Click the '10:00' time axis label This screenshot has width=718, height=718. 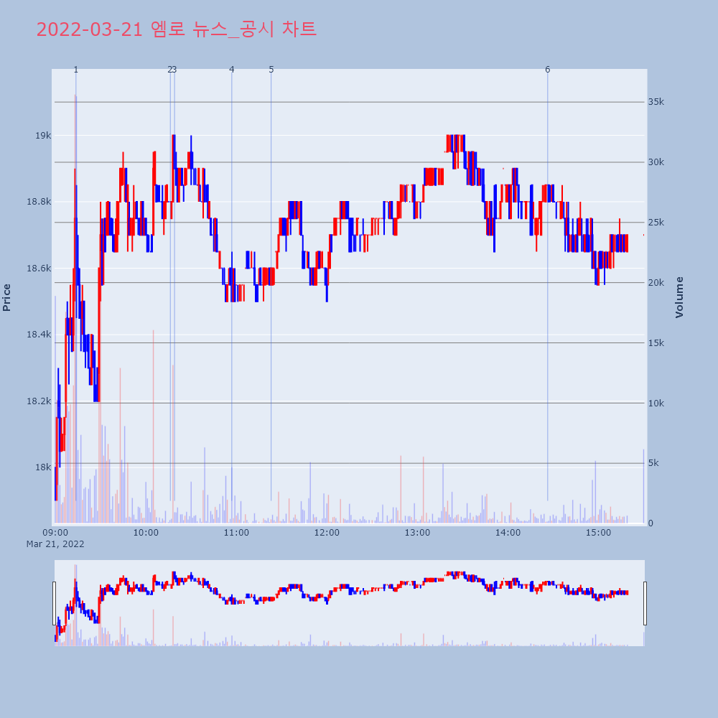click(146, 533)
